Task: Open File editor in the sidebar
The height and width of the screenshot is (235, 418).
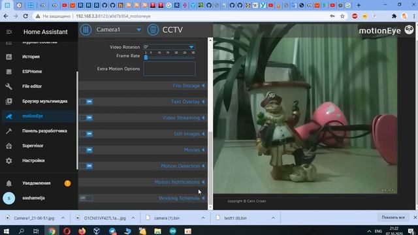Action: (x=32, y=86)
